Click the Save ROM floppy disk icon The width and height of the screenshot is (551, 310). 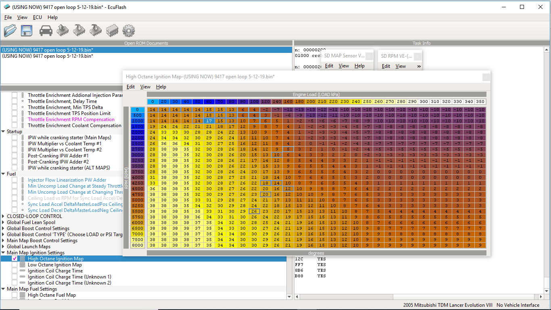[x=27, y=30]
